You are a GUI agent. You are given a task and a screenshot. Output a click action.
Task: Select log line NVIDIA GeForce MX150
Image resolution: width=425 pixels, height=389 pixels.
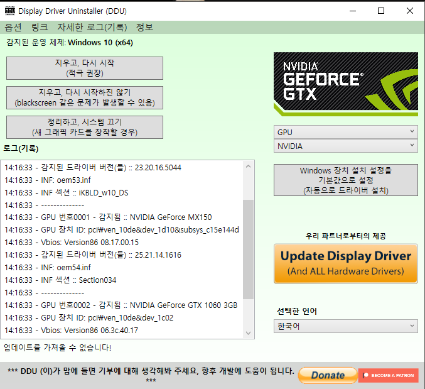108,217
